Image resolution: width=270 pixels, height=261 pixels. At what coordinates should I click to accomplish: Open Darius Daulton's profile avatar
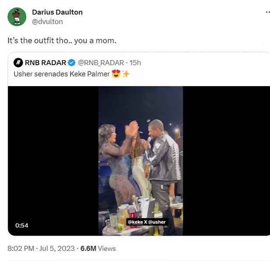tap(17, 17)
